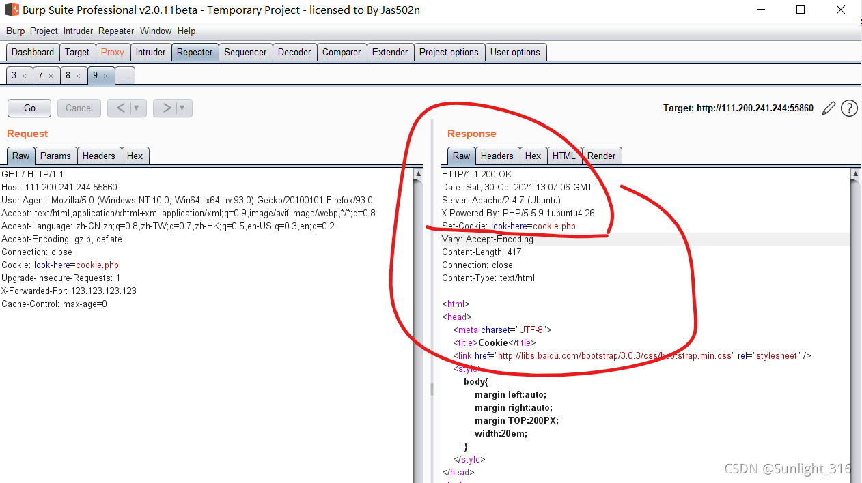Open the User options tab
Image resolution: width=862 pixels, height=483 pixels.
pyautogui.click(x=515, y=52)
